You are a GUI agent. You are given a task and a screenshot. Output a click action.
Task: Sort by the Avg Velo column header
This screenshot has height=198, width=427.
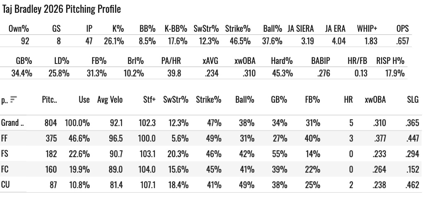110,100
